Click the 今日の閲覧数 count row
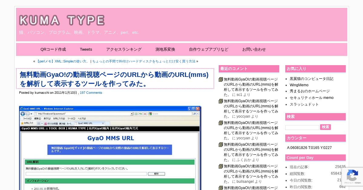The image size is (363, 190). [318, 180]
